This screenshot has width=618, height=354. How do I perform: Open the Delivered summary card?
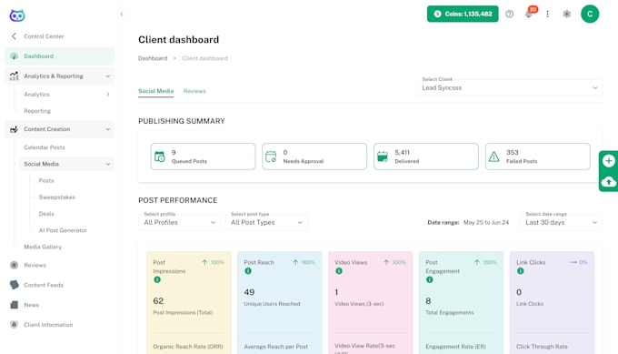tap(426, 157)
